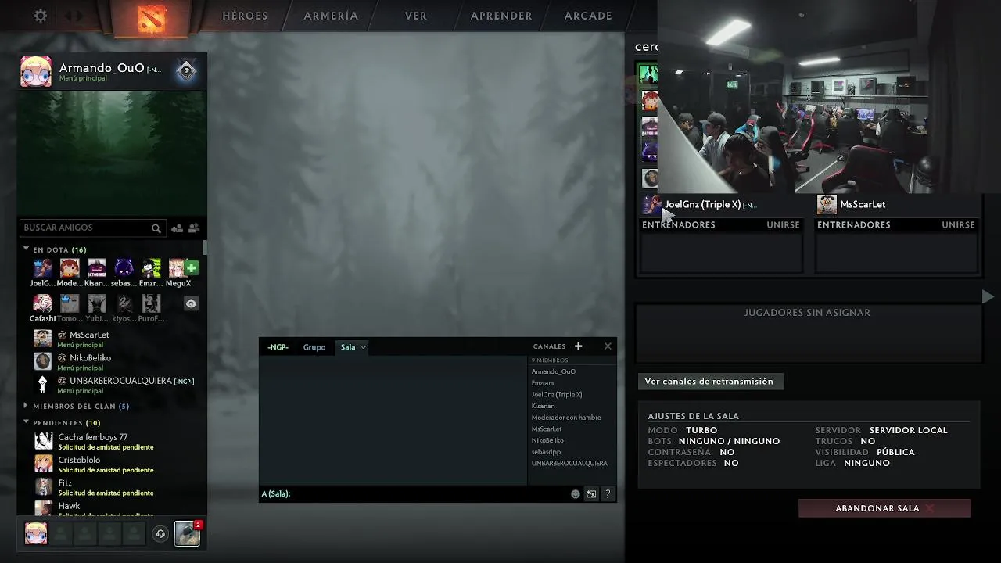Image resolution: width=1001 pixels, height=563 pixels.
Task: Select kiyos... friend avatar
Action: pyautogui.click(x=124, y=303)
